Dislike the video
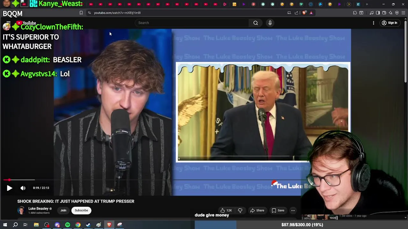The width and height of the screenshot is (408, 229). (240, 210)
